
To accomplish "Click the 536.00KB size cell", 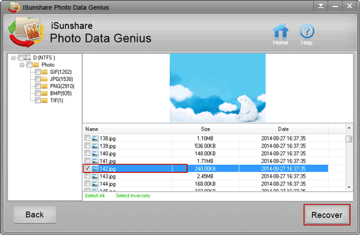I will point(205,146).
